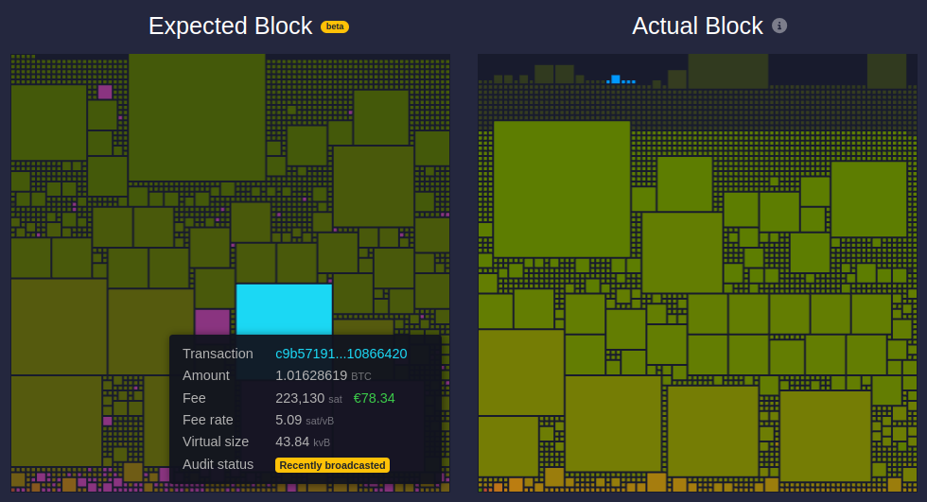The image size is (927, 502).
Task: Click the Recently broadcasted audit status badge
Action: pyautogui.click(x=332, y=465)
